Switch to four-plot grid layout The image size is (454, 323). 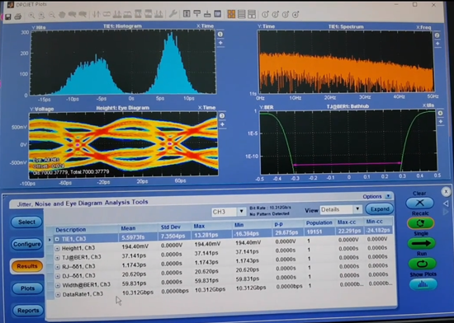click(231, 14)
